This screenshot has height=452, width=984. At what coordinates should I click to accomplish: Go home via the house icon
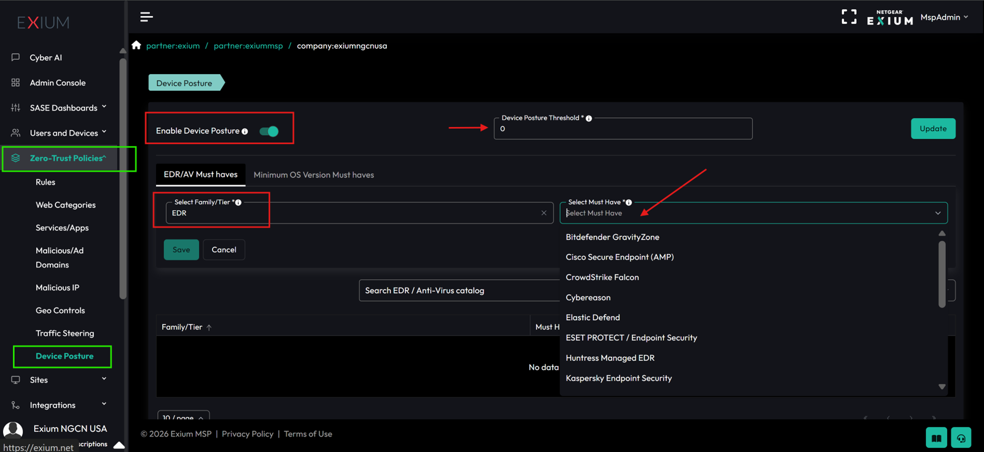(x=137, y=45)
